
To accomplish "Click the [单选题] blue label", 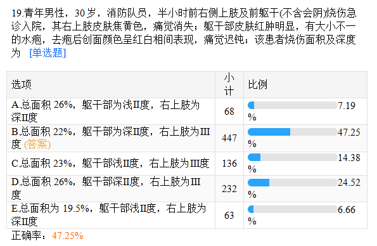I will 48,53.
